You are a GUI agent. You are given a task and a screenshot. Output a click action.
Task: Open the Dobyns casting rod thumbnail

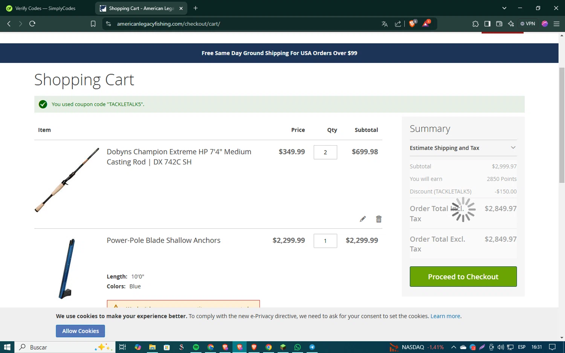tap(67, 180)
